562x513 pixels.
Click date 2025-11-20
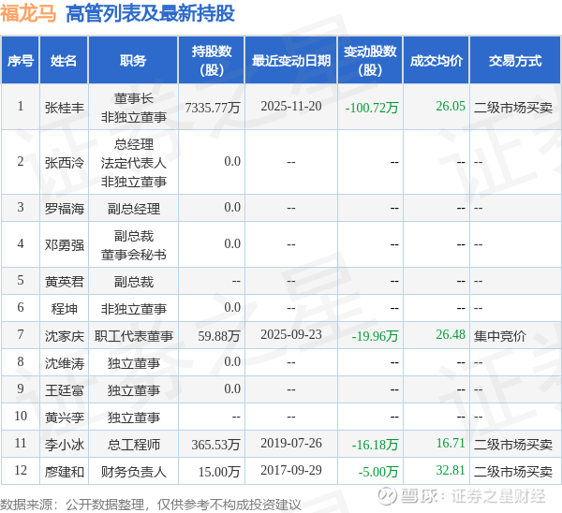[x=291, y=106]
